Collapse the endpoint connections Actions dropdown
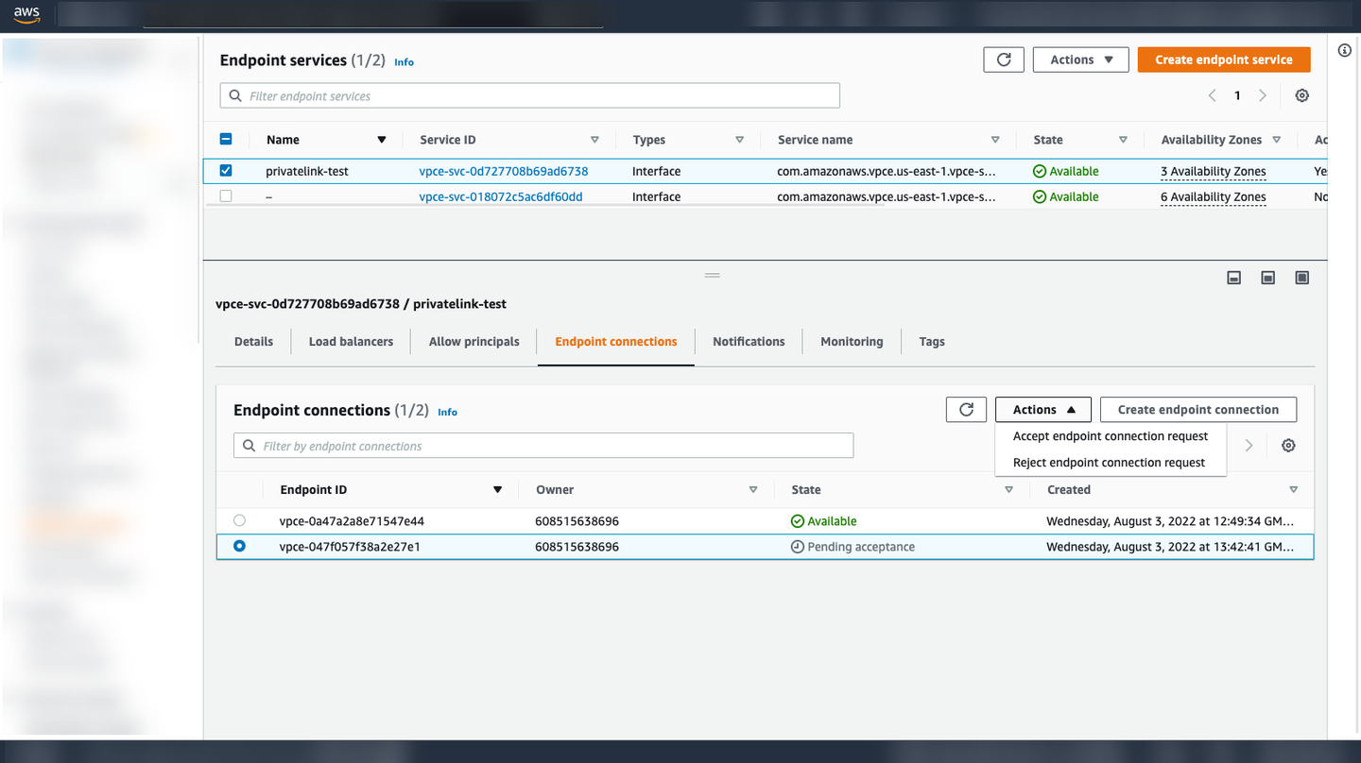 pyautogui.click(x=1043, y=410)
